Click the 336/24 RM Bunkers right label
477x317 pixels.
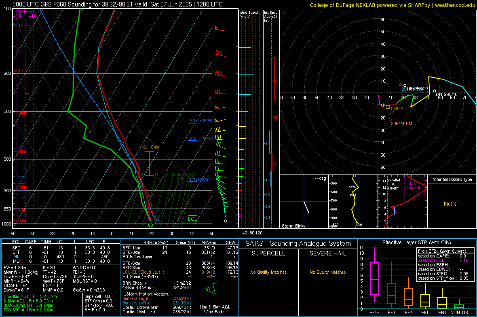click(x=401, y=123)
